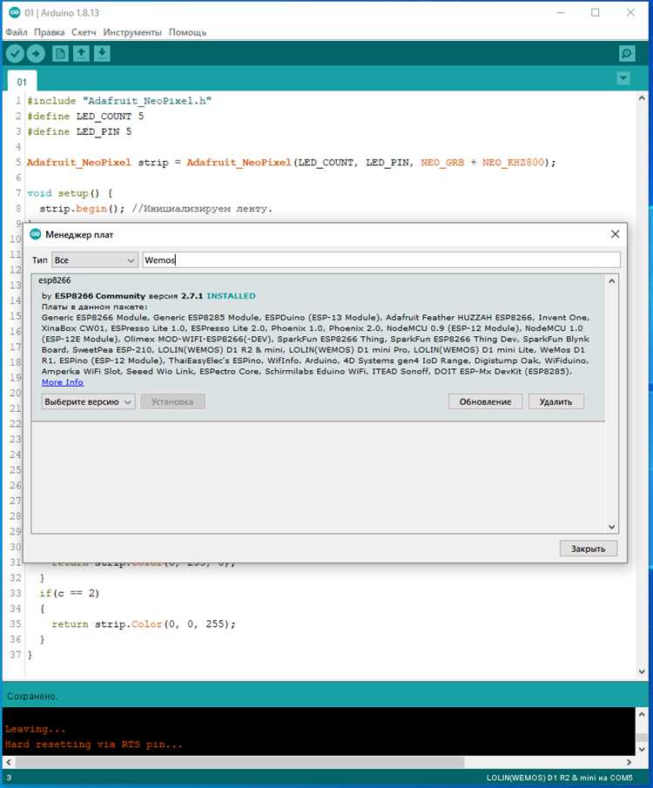Click the Verify sketch checkmark icon
653x788 pixels.
[15, 53]
